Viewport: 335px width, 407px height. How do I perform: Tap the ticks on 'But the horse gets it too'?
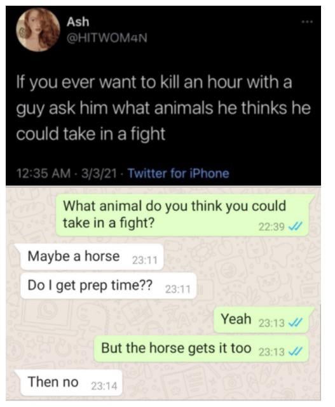coord(295,352)
